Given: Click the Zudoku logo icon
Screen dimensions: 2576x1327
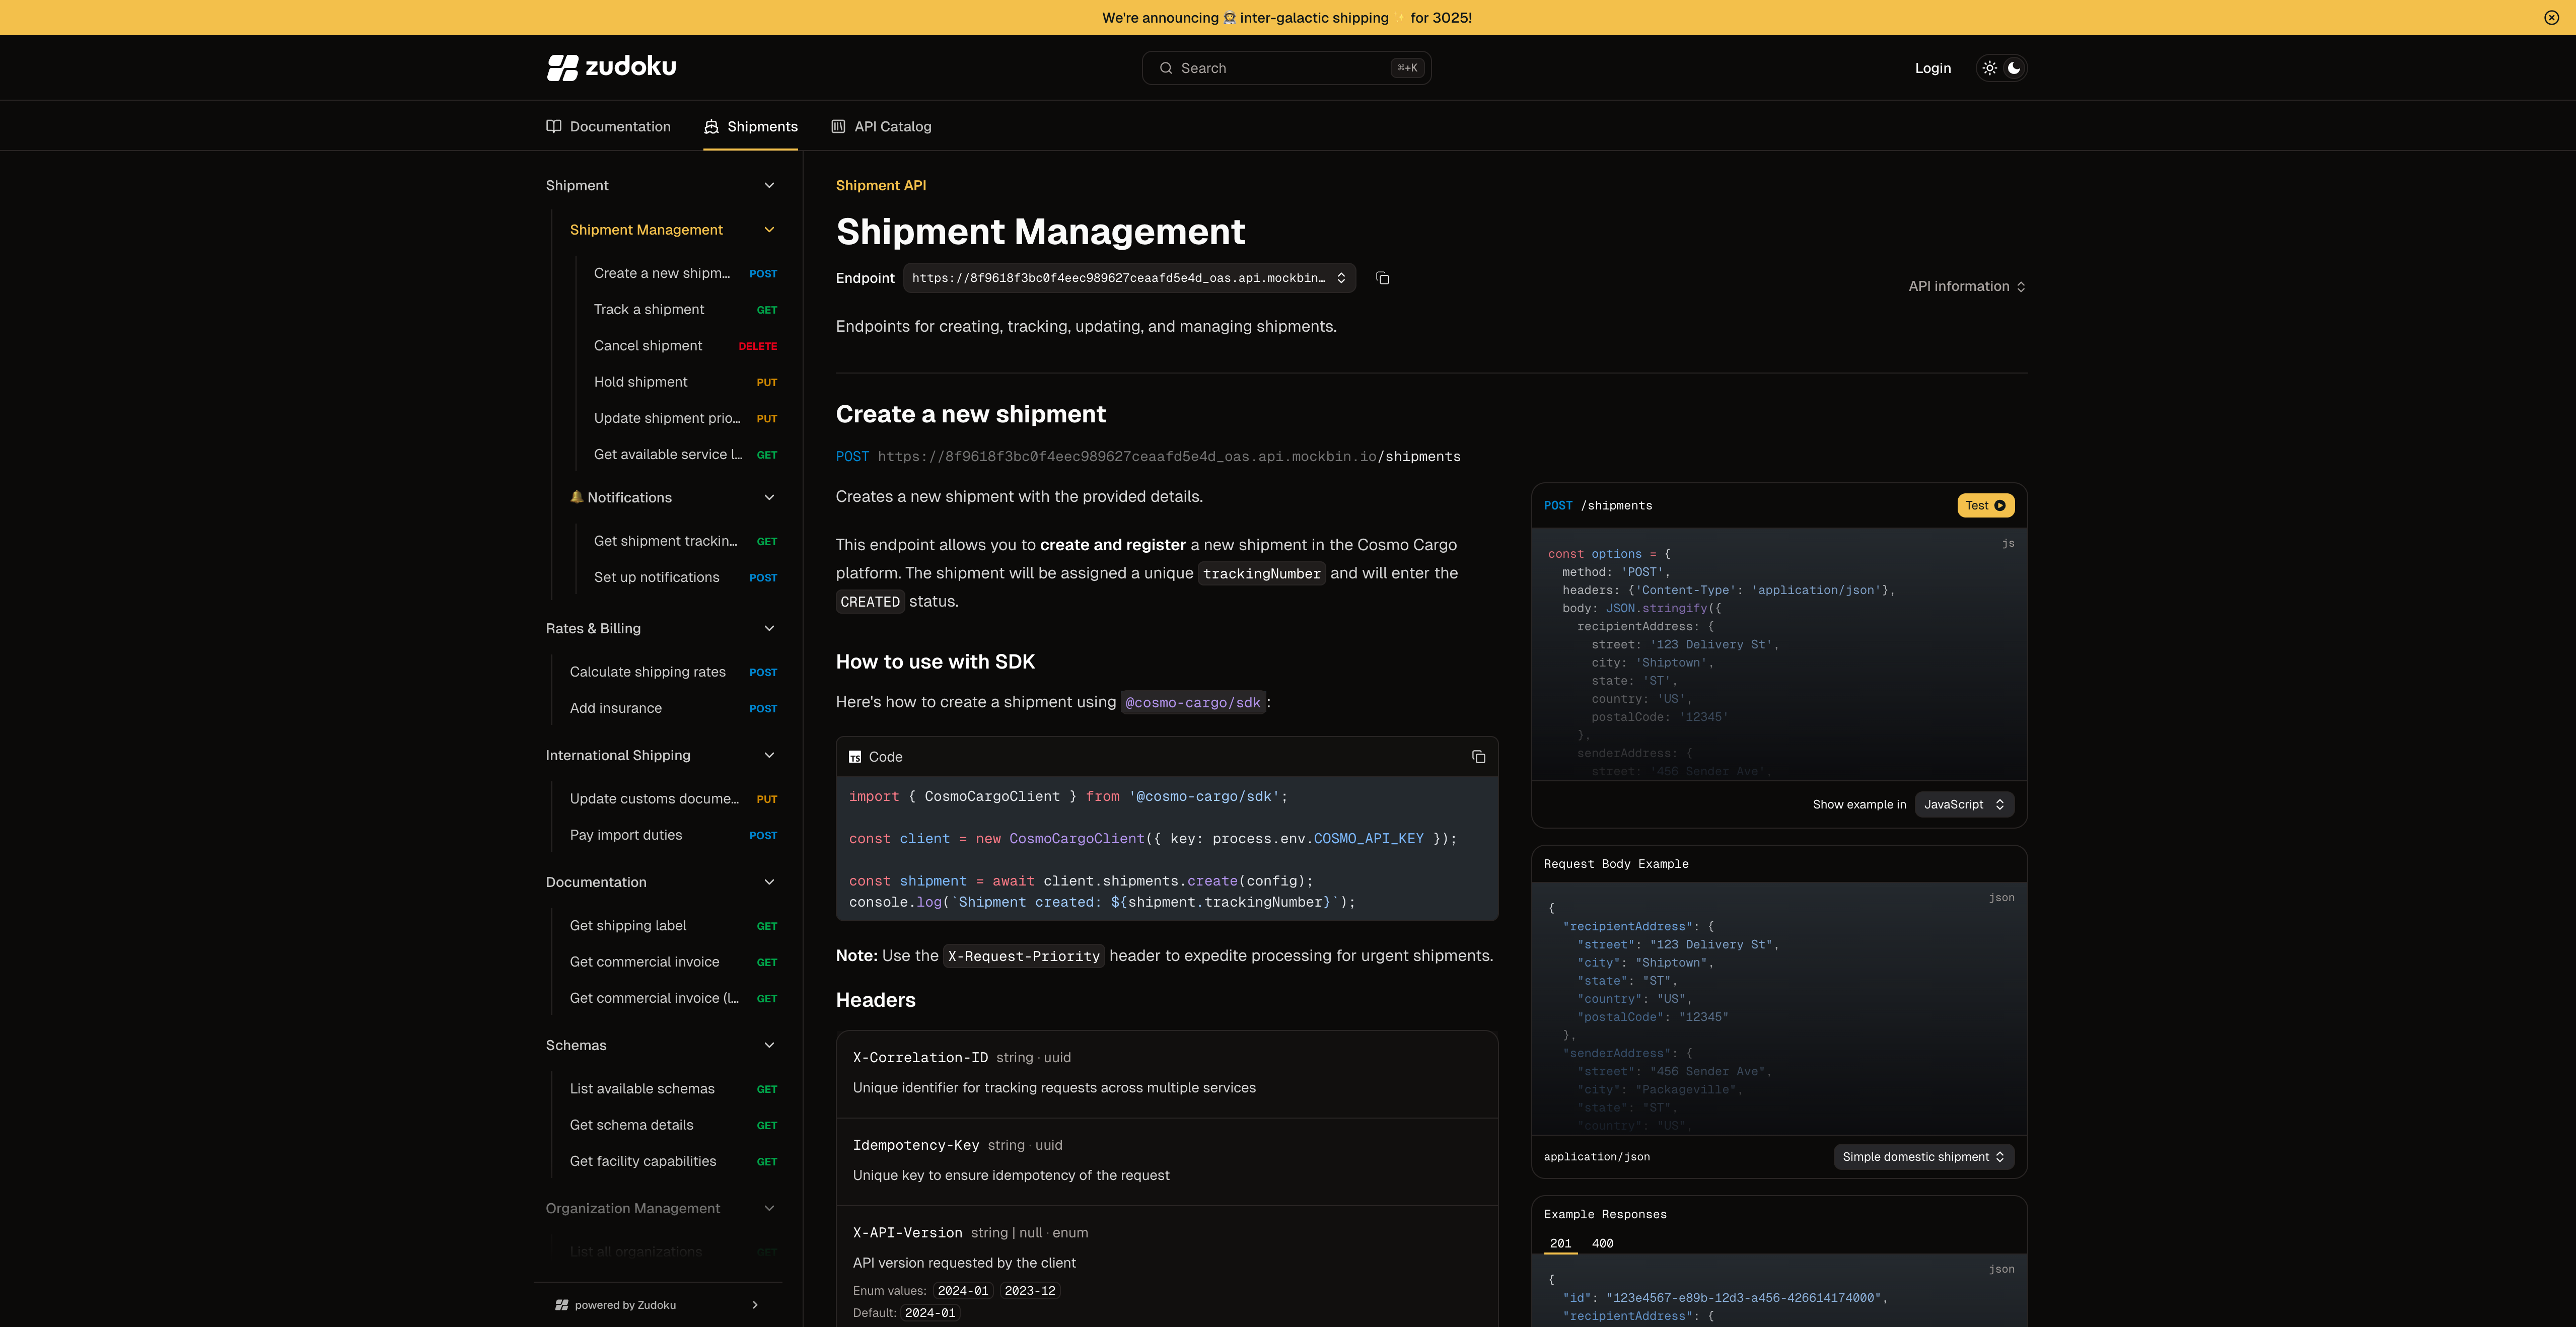Looking at the screenshot, I should 562,67.
